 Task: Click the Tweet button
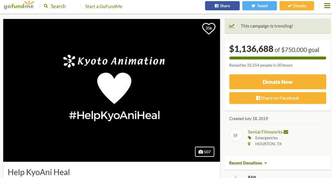[x=259, y=6]
